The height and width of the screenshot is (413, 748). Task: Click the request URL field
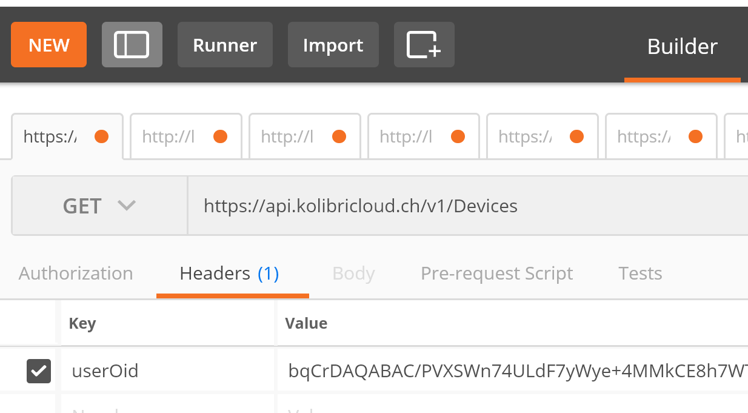point(468,206)
